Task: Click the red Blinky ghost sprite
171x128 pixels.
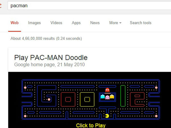Action: point(107,90)
